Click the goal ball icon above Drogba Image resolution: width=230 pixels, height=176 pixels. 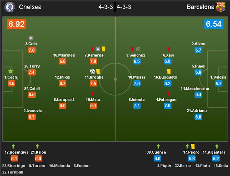[92, 71]
